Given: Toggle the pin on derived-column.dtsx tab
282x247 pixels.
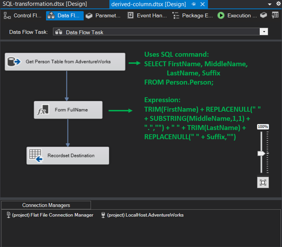Looking at the screenshot, I should [194, 4].
